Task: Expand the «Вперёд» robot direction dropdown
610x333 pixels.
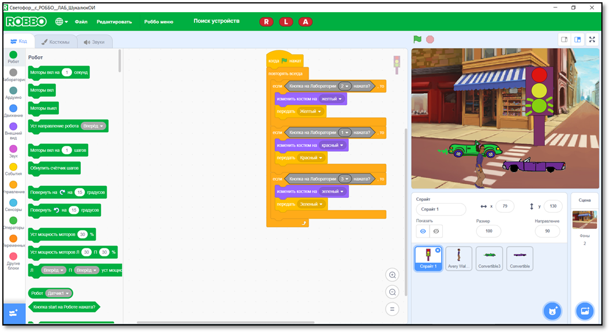Action: 94,126
